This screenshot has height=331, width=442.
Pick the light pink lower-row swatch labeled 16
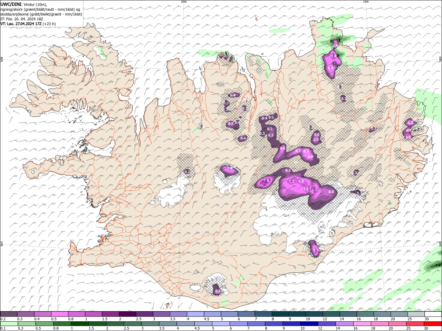tap(362, 324)
